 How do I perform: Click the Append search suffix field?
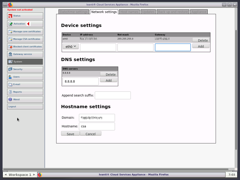(113, 95)
